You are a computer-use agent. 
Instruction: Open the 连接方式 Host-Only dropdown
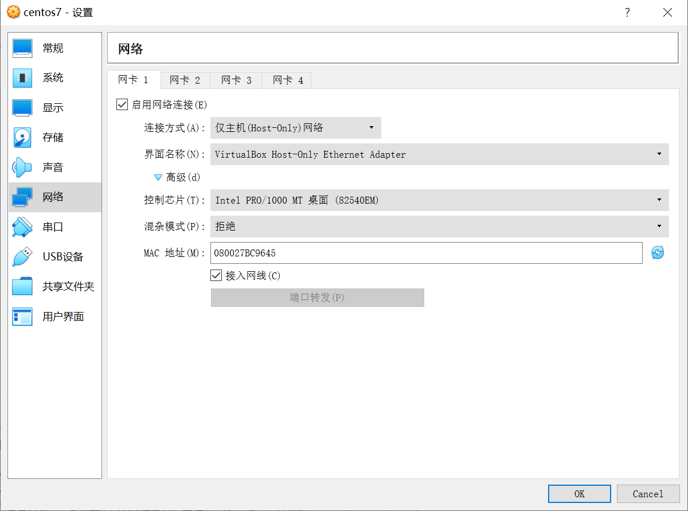coord(296,128)
